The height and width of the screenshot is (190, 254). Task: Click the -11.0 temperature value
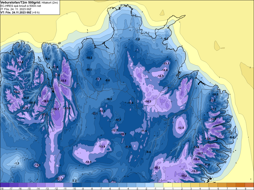click(26, 98)
